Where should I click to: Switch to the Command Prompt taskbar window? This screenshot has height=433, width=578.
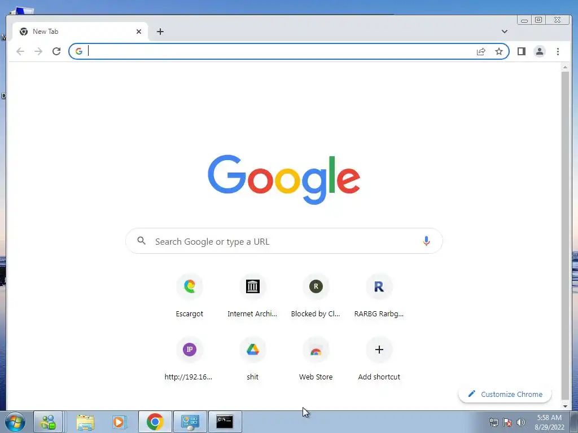point(225,422)
